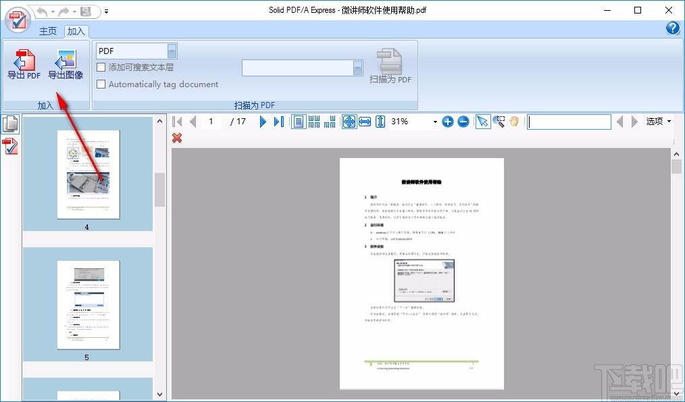Click the 导出 PDF button

pos(24,65)
